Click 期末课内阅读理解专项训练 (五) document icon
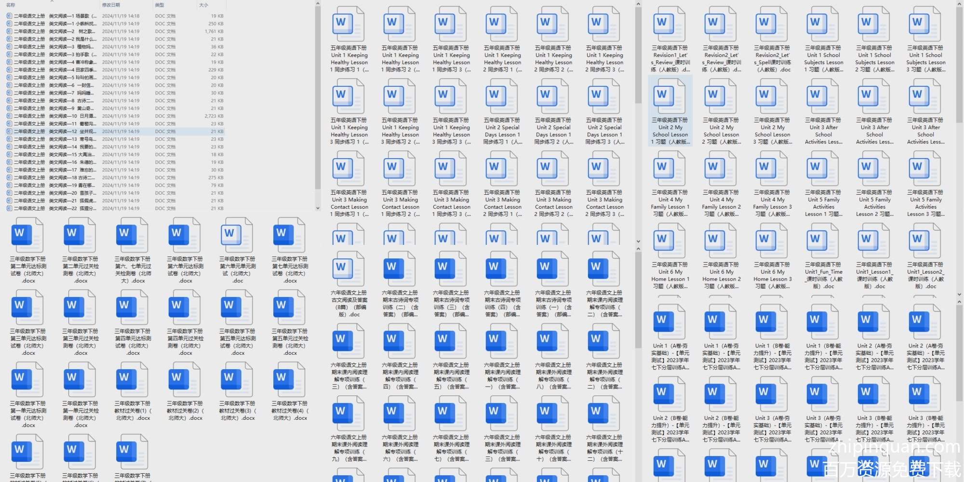The image size is (964, 482). (x=451, y=341)
